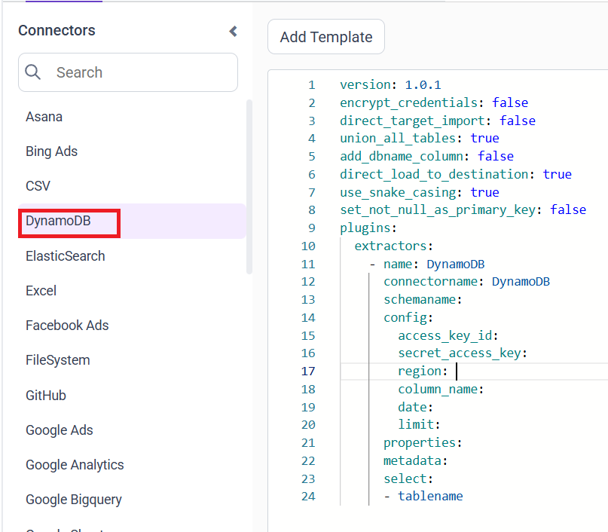Screen dimensions: 608x532
Task: Collapse the Connectors sidebar using the chevron
Action: [x=233, y=32]
